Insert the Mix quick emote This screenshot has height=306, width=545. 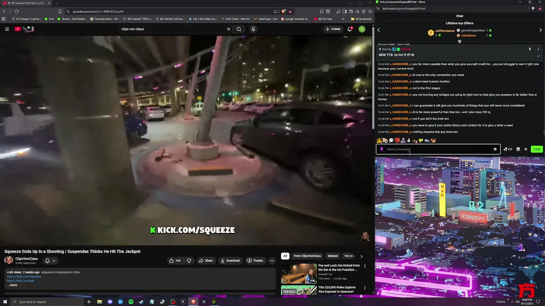(x=427, y=140)
